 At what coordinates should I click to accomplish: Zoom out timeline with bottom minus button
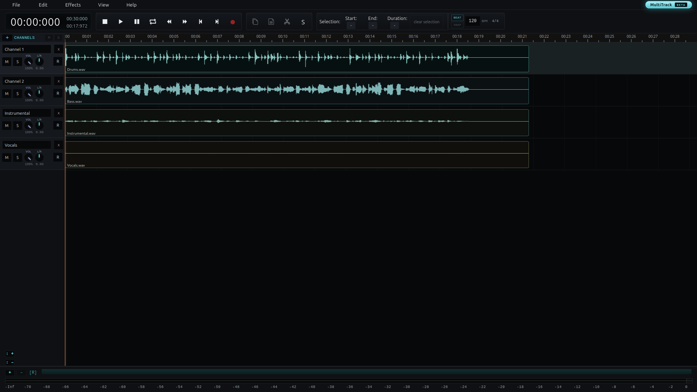click(x=21, y=372)
